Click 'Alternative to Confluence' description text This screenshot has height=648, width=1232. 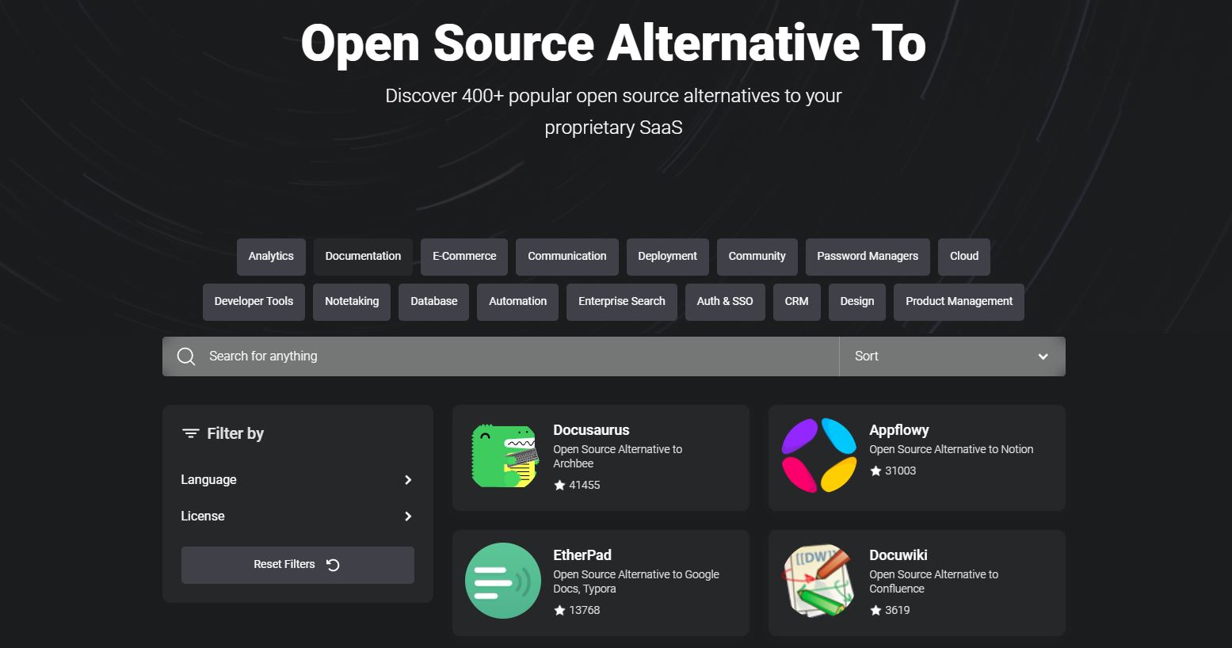pos(934,581)
